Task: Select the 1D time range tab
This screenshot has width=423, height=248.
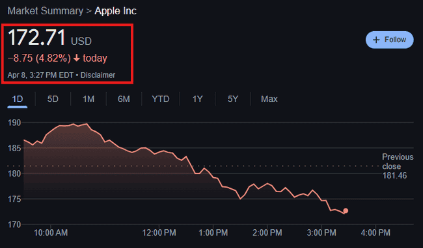Action: pyautogui.click(x=18, y=99)
